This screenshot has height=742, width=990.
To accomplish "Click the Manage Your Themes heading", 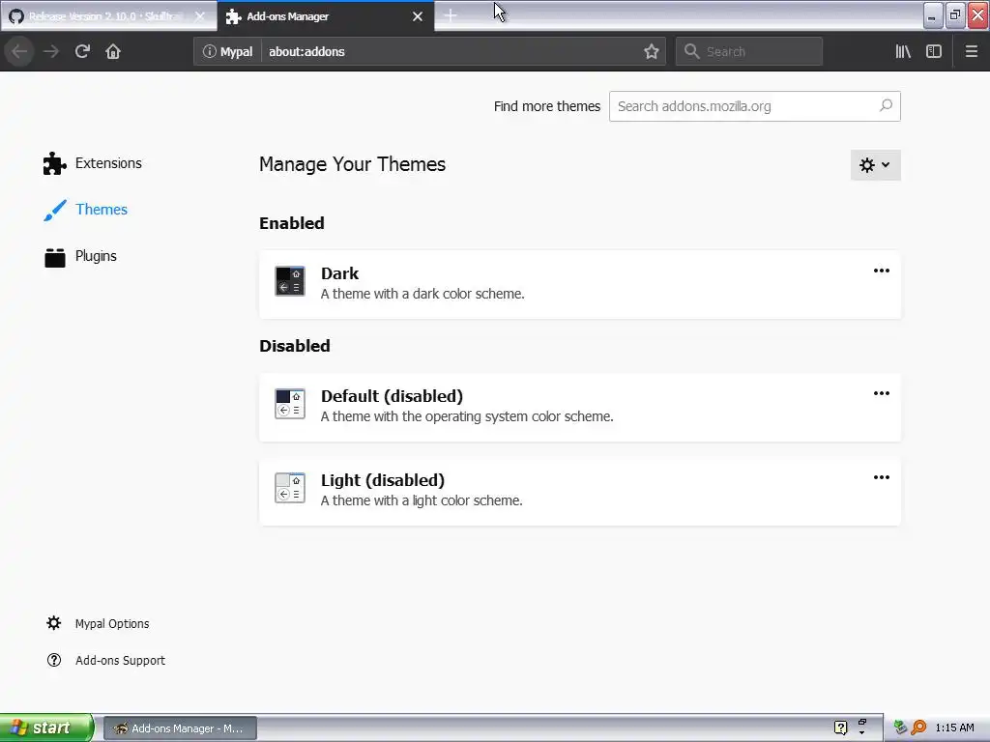I will (x=352, y=164).
